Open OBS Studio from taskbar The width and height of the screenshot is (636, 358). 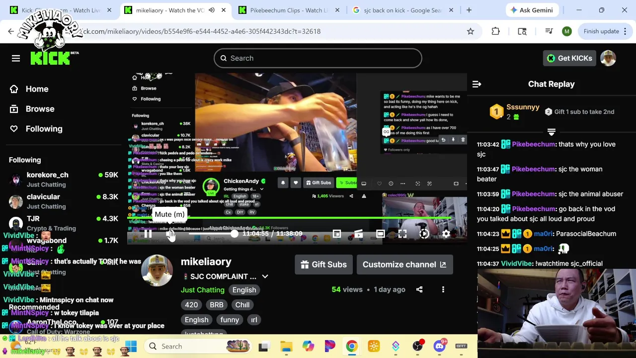(417, 346)
